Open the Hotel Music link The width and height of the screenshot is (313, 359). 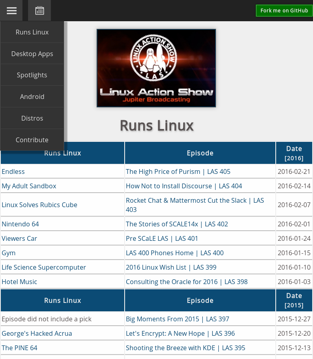click(x=19, y=282)
